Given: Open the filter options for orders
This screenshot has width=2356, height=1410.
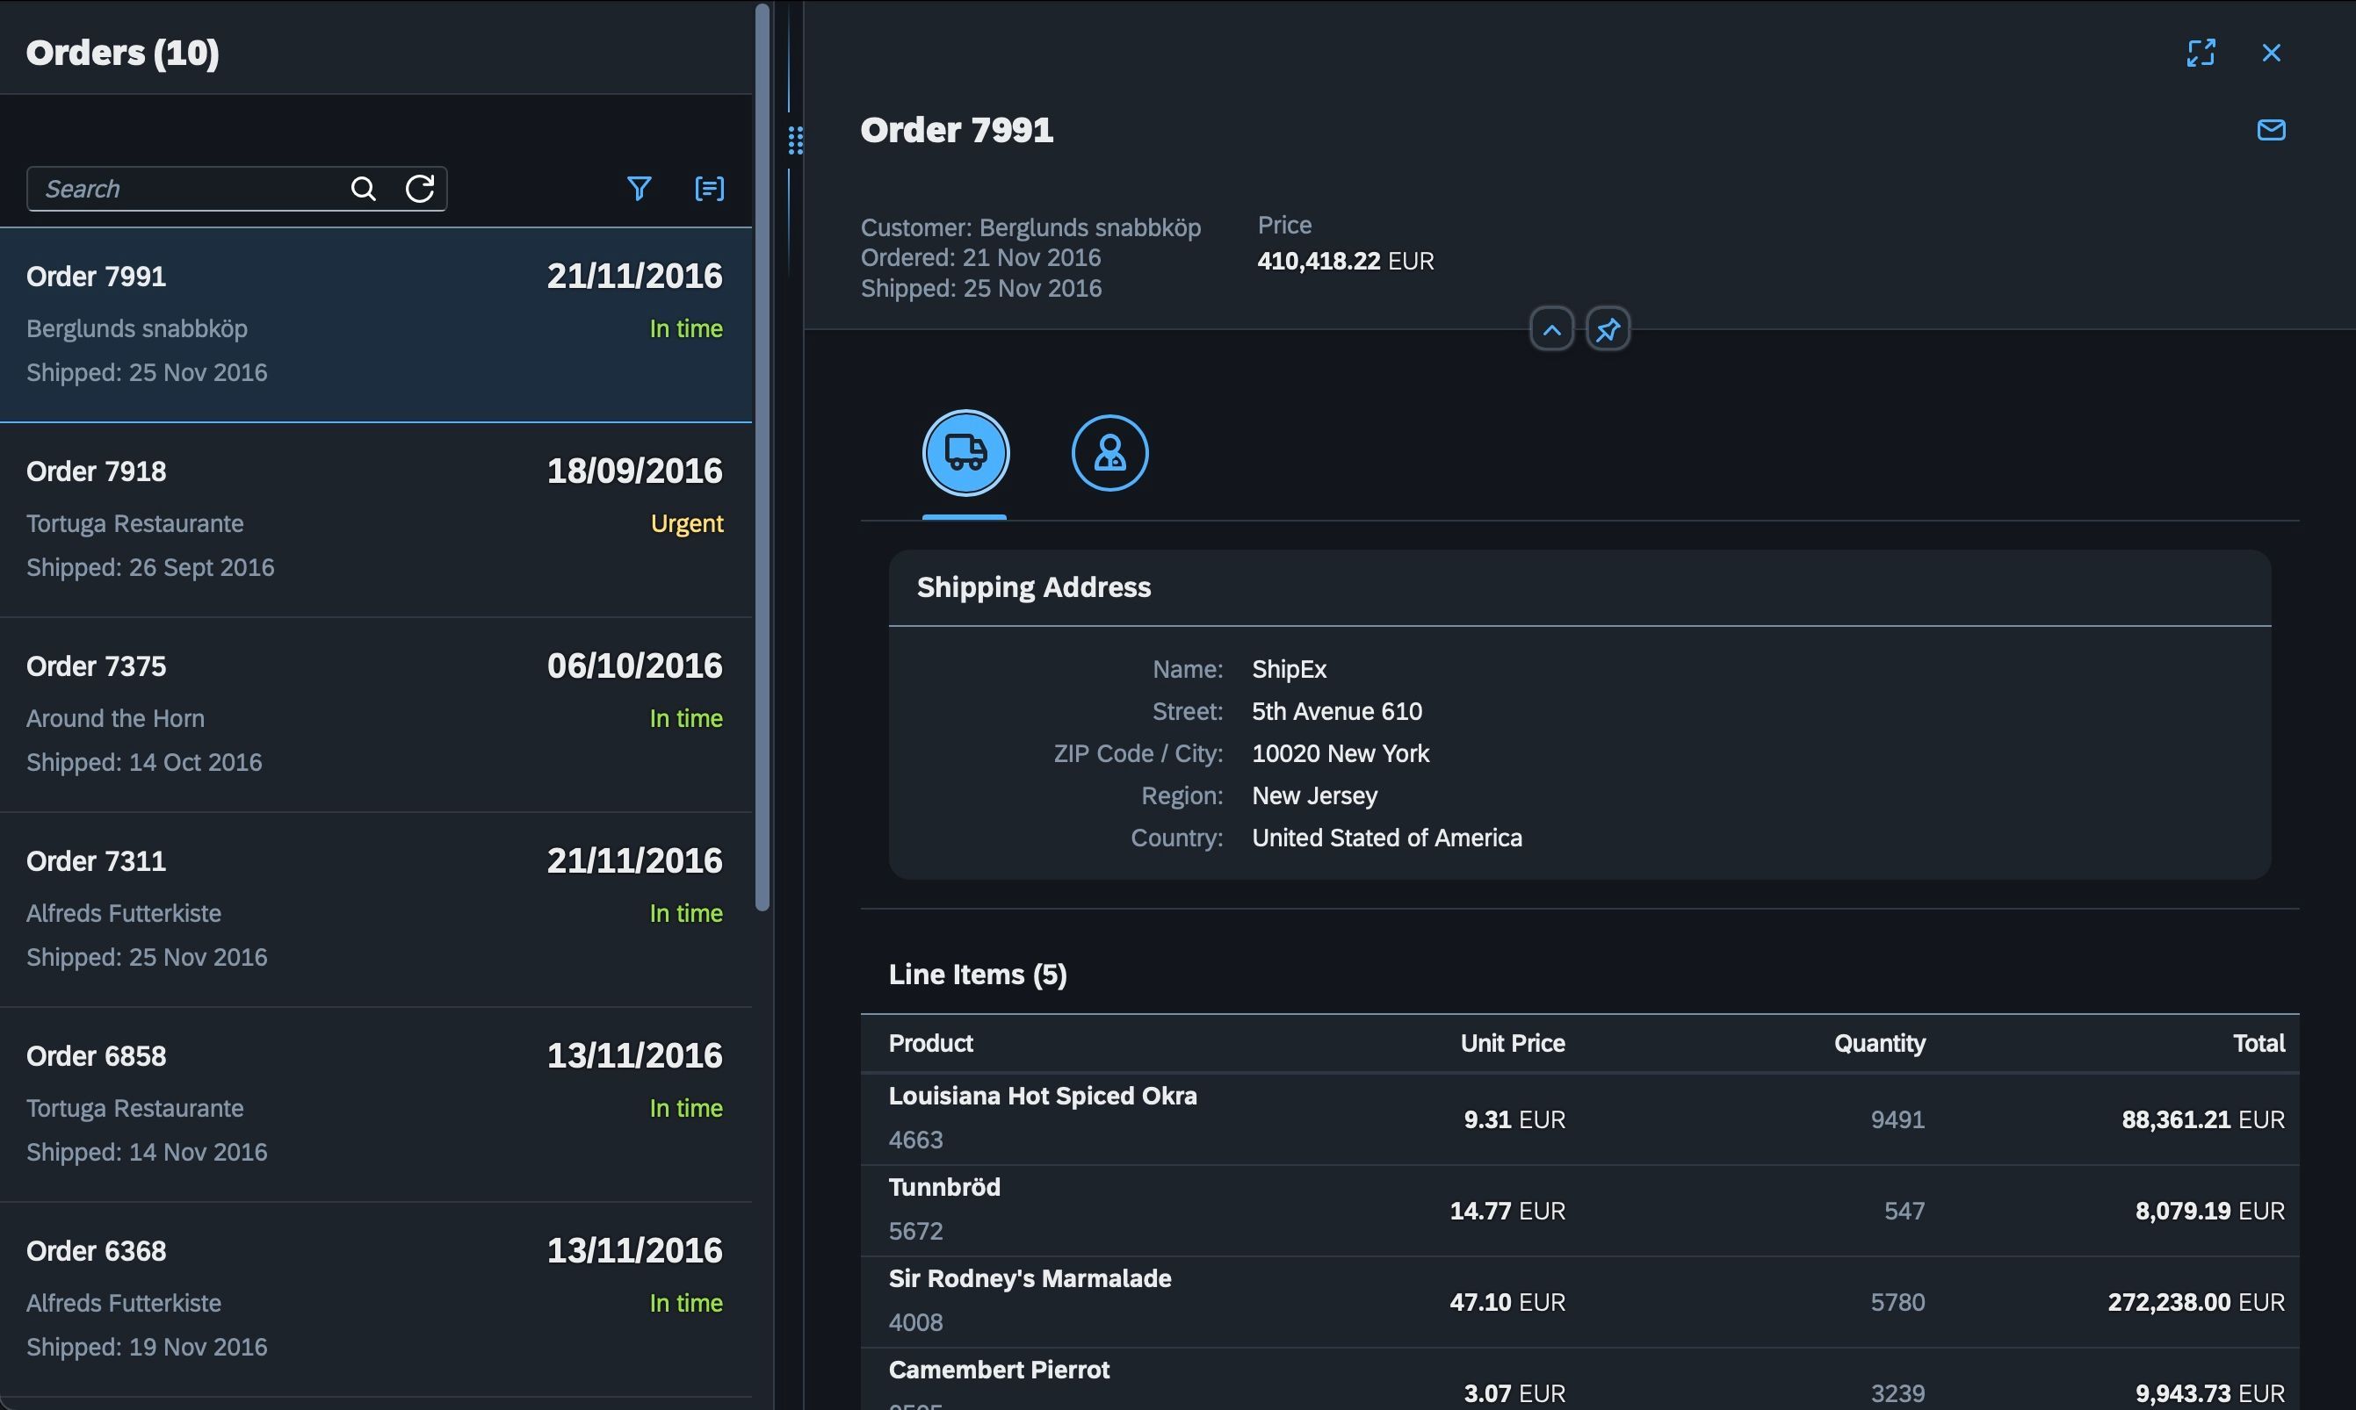Looking at the screenshot, I should click(x=640, y=189).
